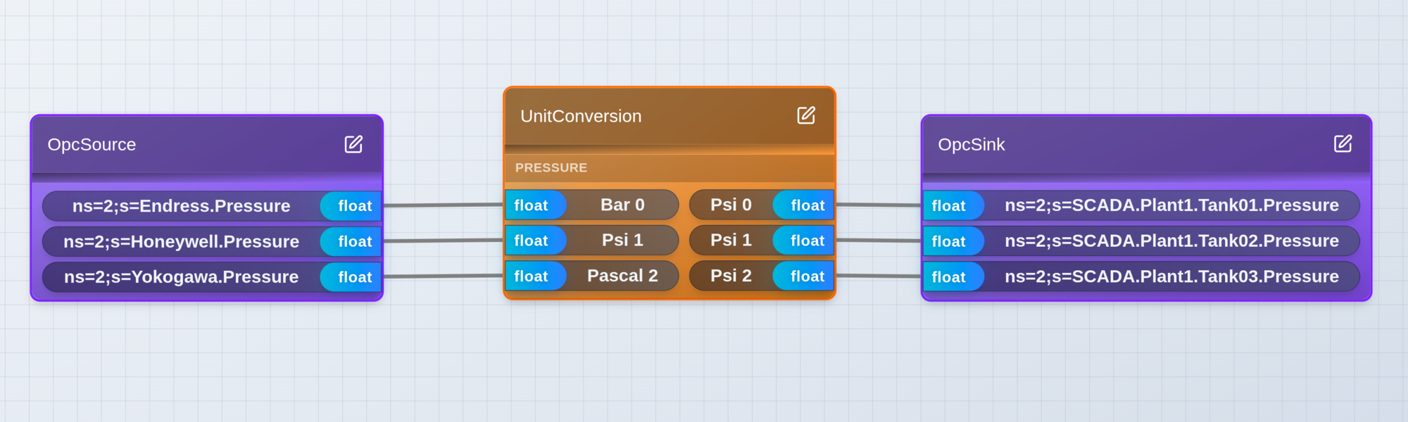1408x422 pixels.
Task: Click the float badge on ns=2;s=SCADA.Plant1.Tank01.Pressure
Action: tap(950, 206)
